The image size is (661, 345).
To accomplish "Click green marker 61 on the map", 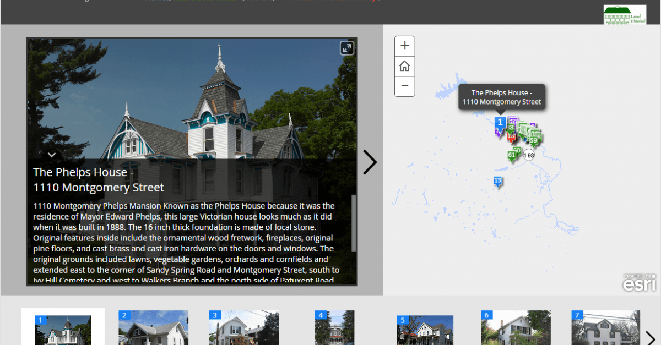I will click(512, 155).
